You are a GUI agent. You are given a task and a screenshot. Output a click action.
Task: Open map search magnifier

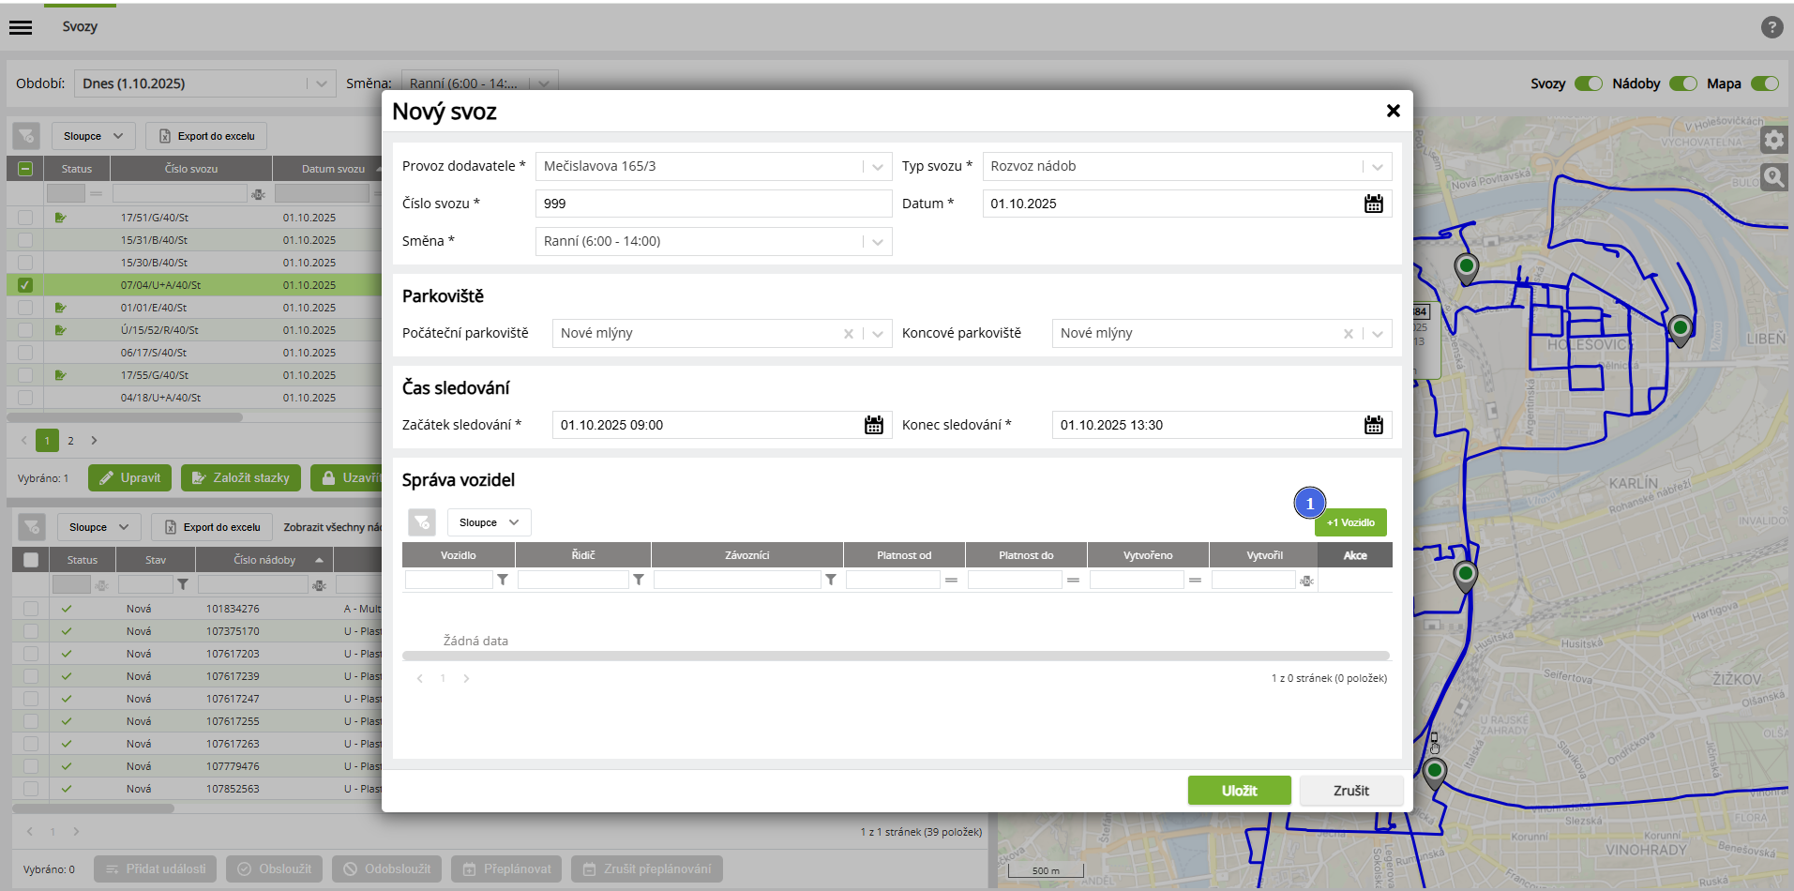1773,176
